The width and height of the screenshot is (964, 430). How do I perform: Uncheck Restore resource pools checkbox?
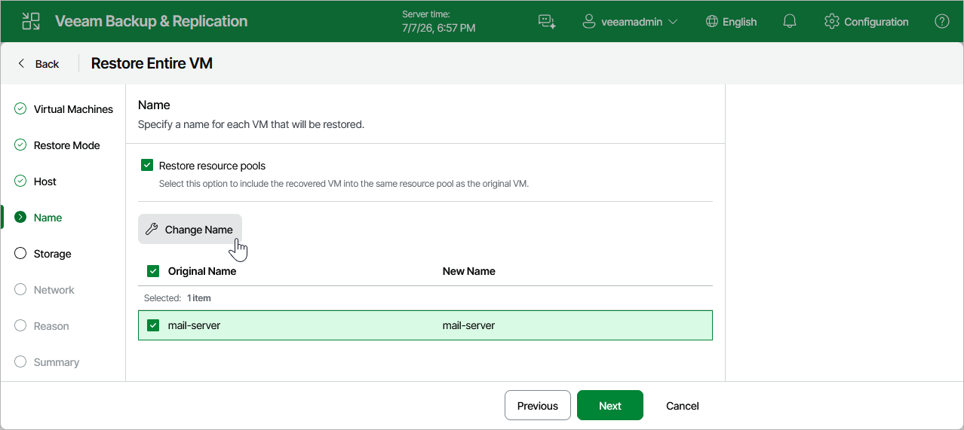(x=147, y=166)
